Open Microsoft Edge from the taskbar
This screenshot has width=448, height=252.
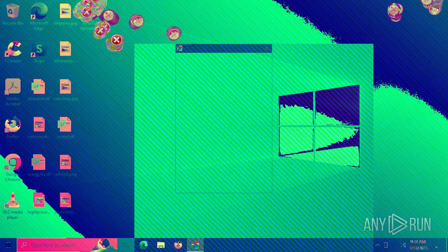point(144,245)
